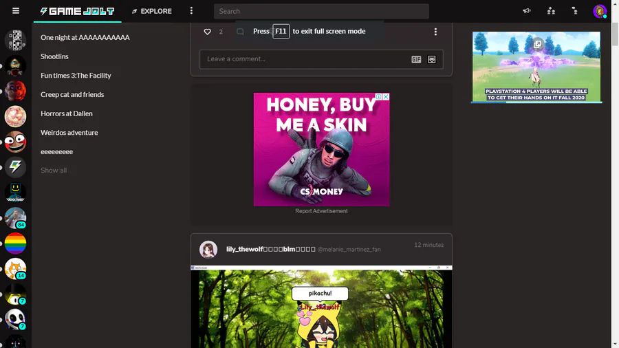Open post timestamp 12 minutes
The height and width of the screenshot is (348, 619).
coord(428,245)
